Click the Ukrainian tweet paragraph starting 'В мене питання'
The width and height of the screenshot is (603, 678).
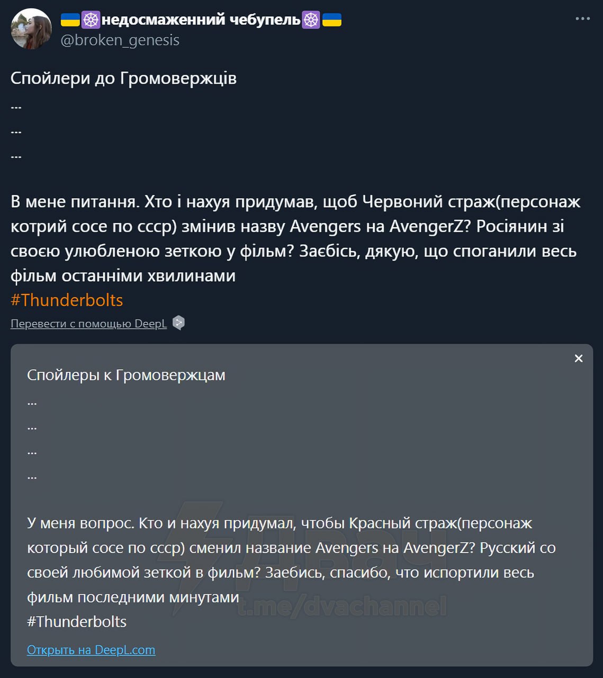click(x=295, y=238)
